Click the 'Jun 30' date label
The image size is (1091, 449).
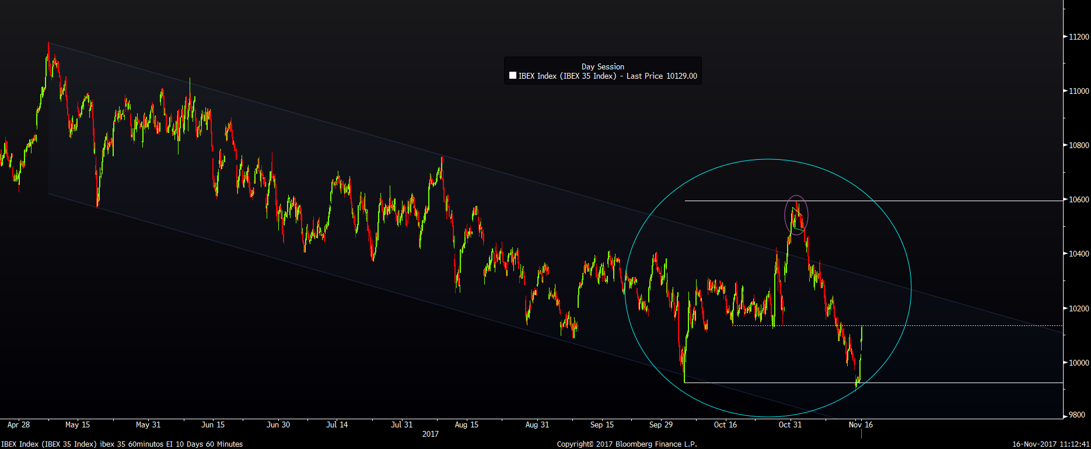click(x=278, y=425)
